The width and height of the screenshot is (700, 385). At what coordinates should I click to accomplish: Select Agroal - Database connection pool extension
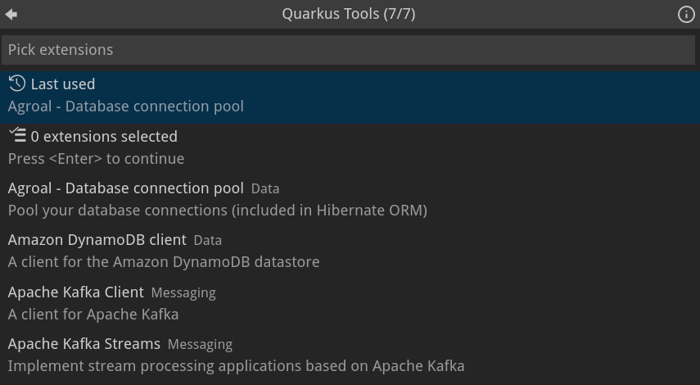point(126,188)
